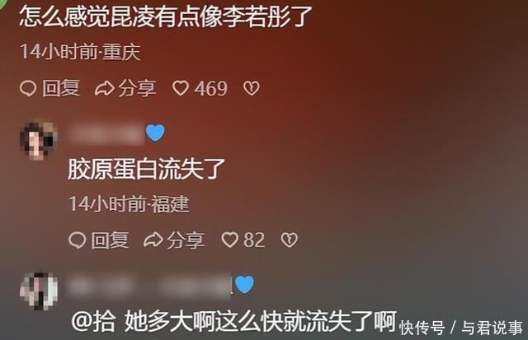Select the comment text 怎么感觉昆凌有点像李若彤了

166,16
